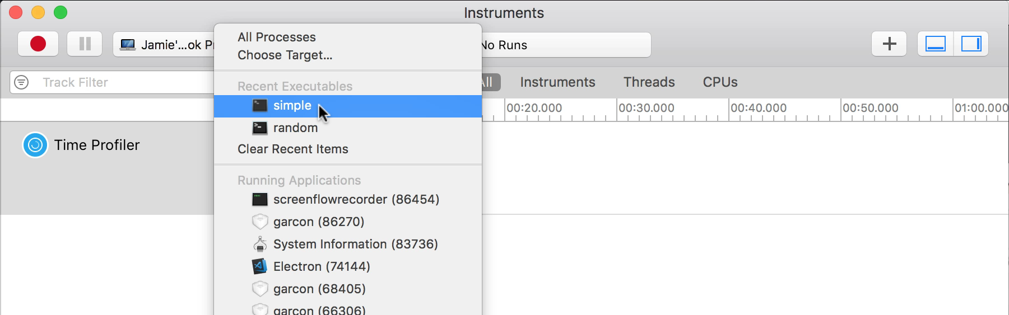Toggle the bottom detail pane view

pyautogui.click(x=936, y=44)
